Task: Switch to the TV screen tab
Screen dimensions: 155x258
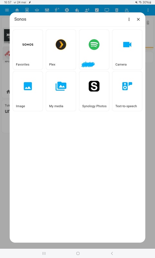Action: click(x=107, y=10)
